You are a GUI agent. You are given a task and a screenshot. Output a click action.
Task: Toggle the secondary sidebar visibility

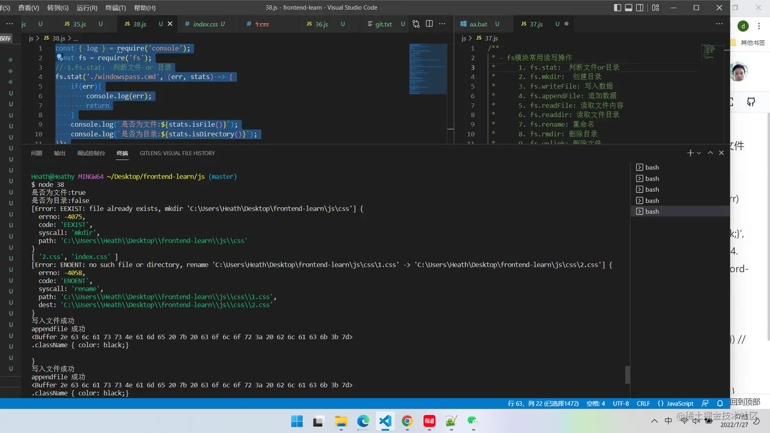(640, 8)
